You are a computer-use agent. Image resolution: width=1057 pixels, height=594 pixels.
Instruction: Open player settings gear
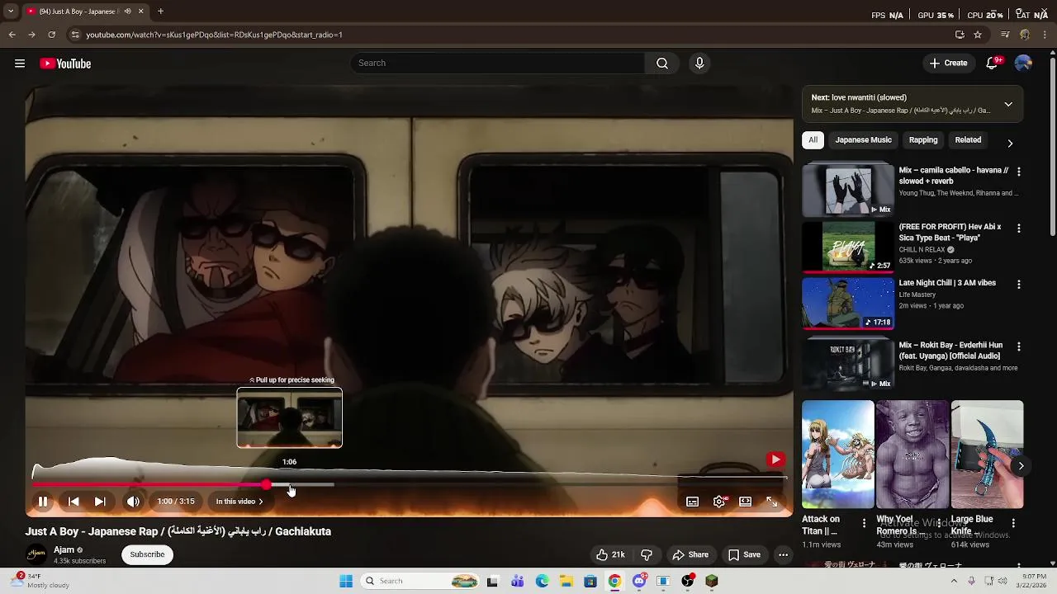tap(719, 502)
